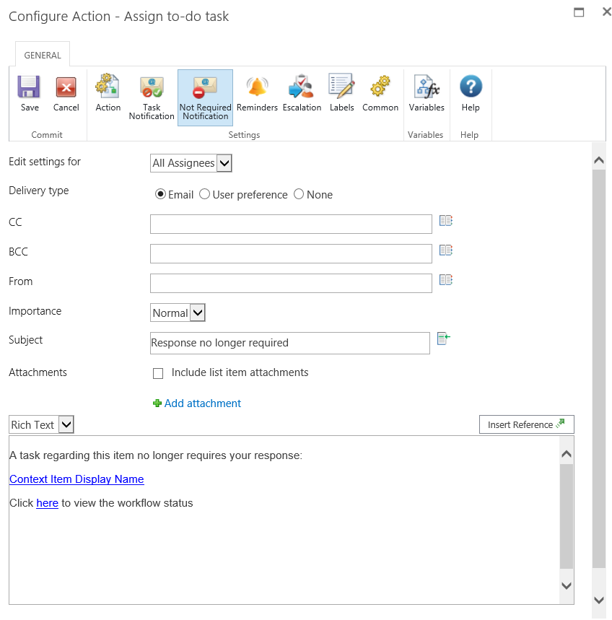Open the Task Notification settings
This screenshot has height=620, width=612.
(x=152, y=97)
